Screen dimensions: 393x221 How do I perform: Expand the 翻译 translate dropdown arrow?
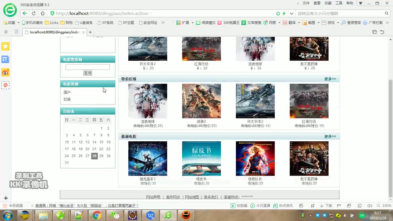pyautogui.click(x=299, y=22)
